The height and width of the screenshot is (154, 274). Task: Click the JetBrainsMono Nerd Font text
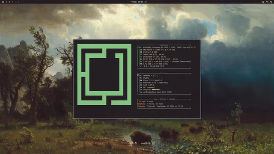click(x=158, y=92)
